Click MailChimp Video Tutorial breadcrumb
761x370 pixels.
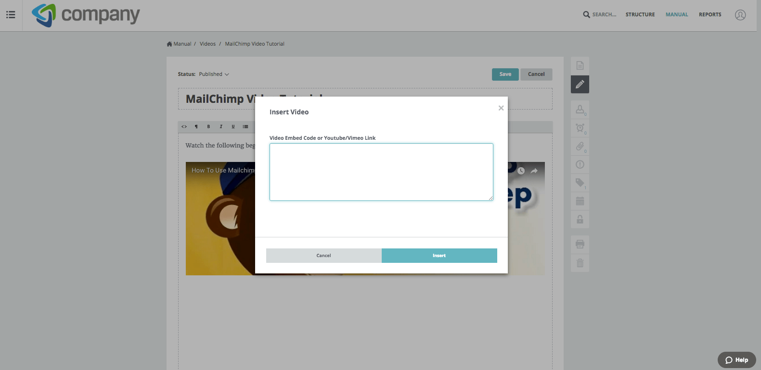click(x=255, y=44)
